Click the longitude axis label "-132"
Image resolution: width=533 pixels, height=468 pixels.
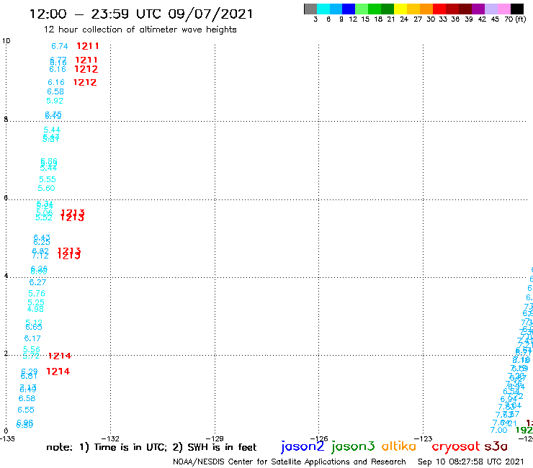(110, 438)
